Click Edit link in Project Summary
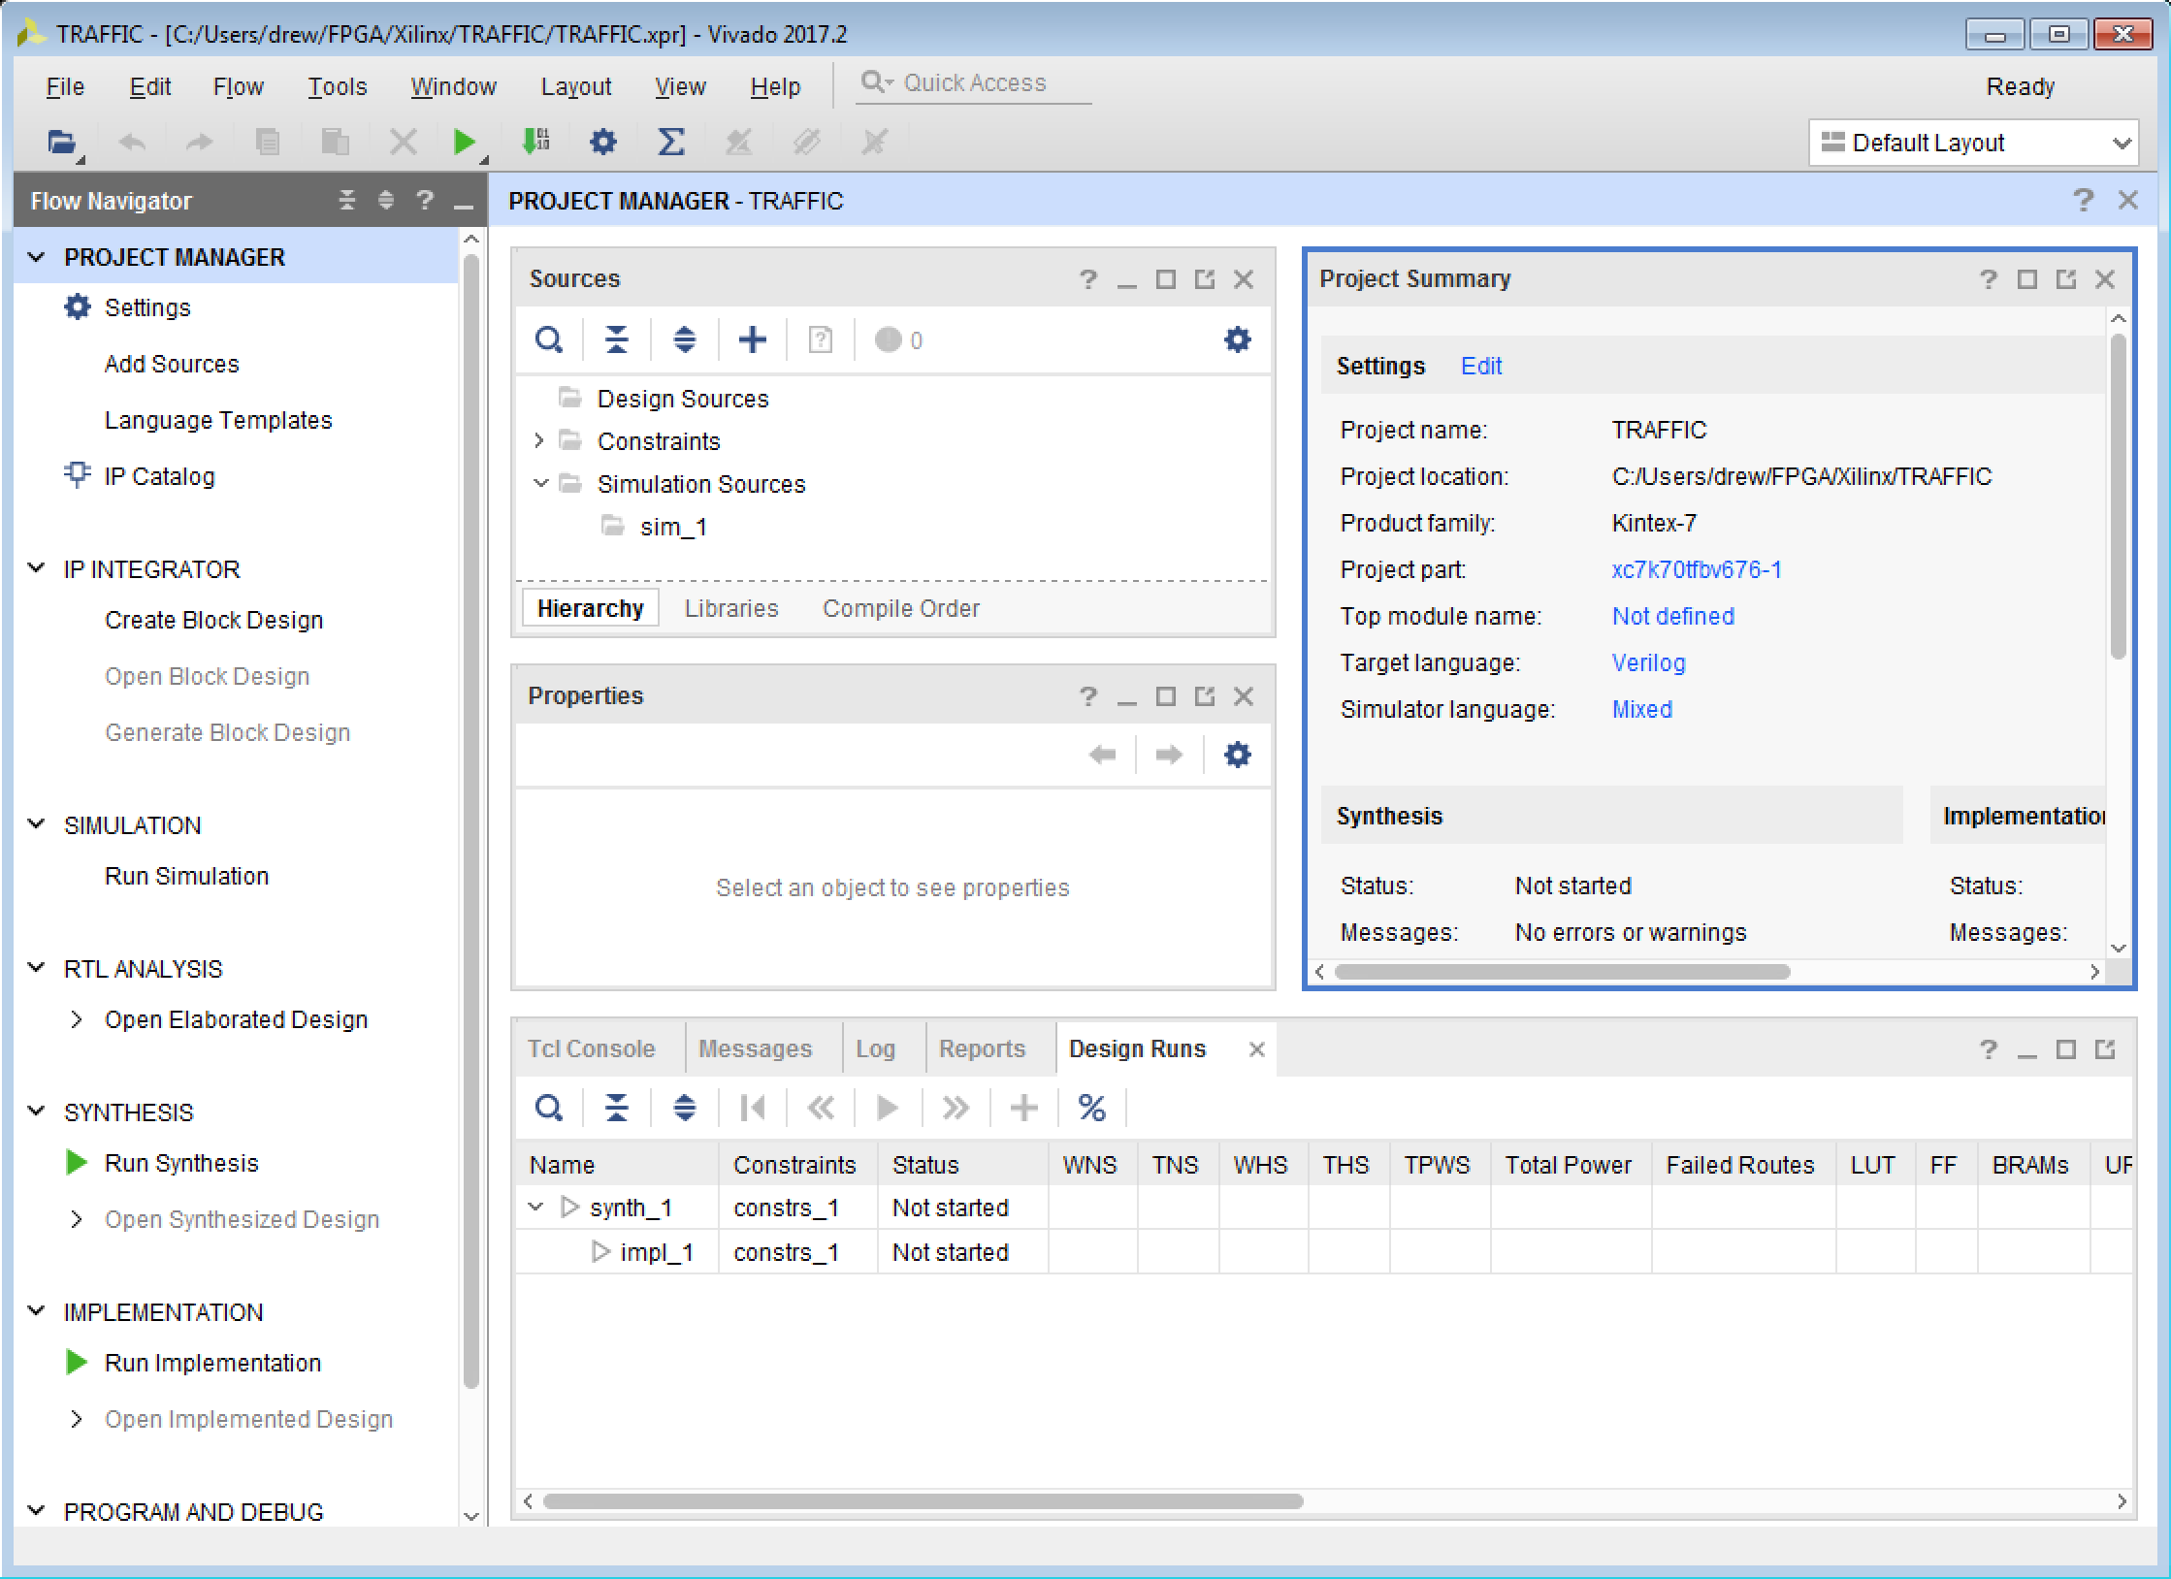This screenshot has height=1579, width=2171. 1481,366
